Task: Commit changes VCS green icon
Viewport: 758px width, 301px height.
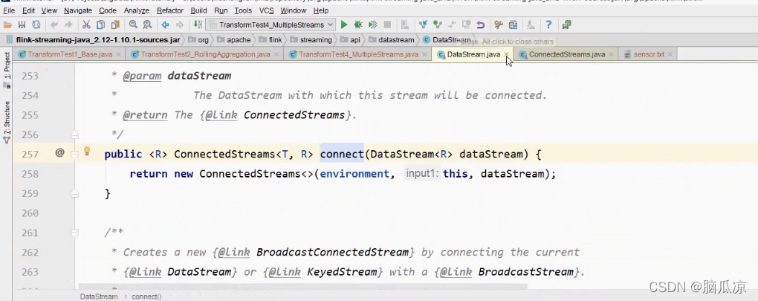Action: [x=438, y=25]
